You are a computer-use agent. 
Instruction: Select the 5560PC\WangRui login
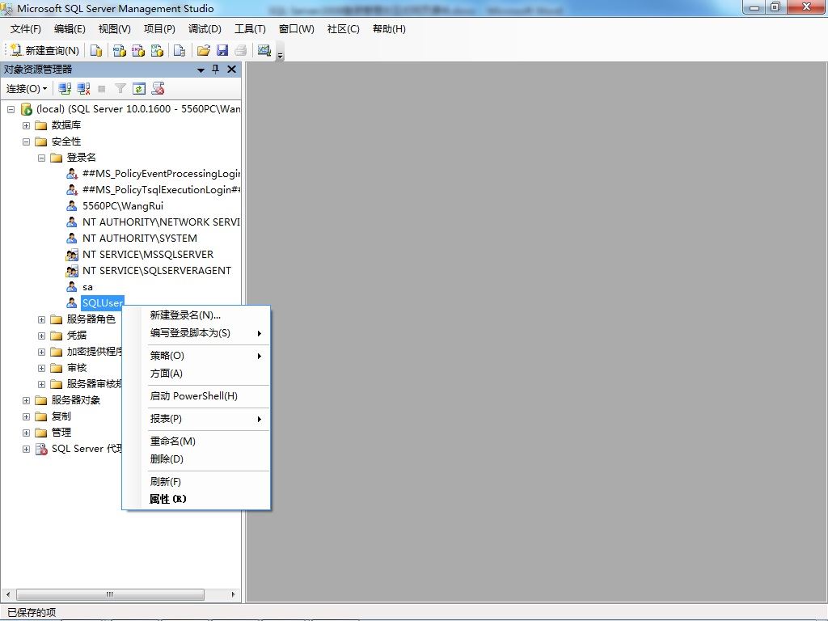123,206
